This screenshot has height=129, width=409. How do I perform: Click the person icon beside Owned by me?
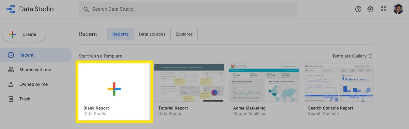click(11, 84)
